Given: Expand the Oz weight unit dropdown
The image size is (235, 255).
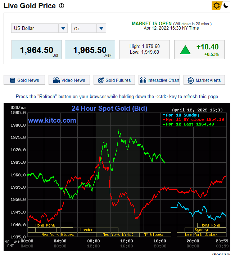Looking at the screenshot, I should (x=89, y=28).
